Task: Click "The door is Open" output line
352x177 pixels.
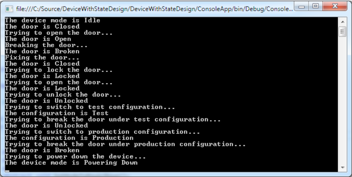Action: tap(38, 39)
